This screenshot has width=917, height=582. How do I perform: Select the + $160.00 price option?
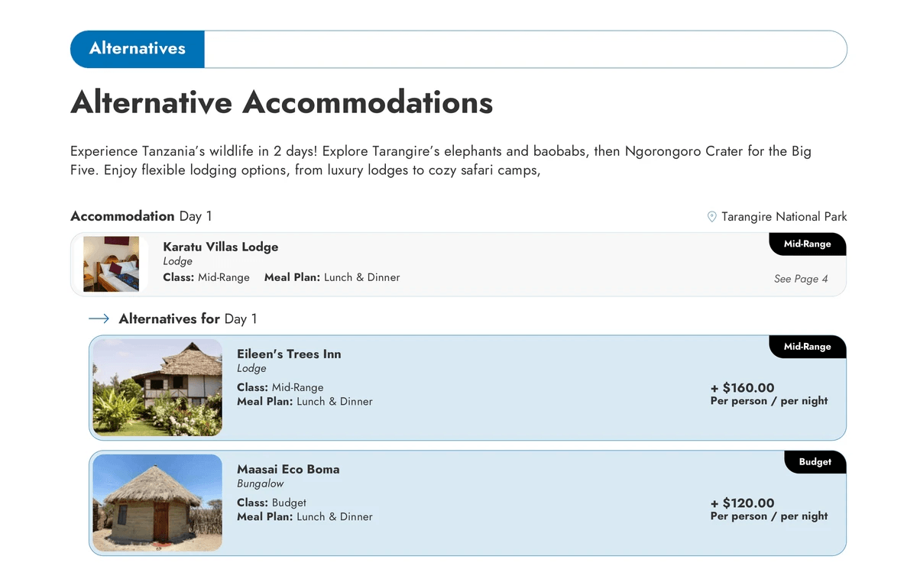[742, 388]
